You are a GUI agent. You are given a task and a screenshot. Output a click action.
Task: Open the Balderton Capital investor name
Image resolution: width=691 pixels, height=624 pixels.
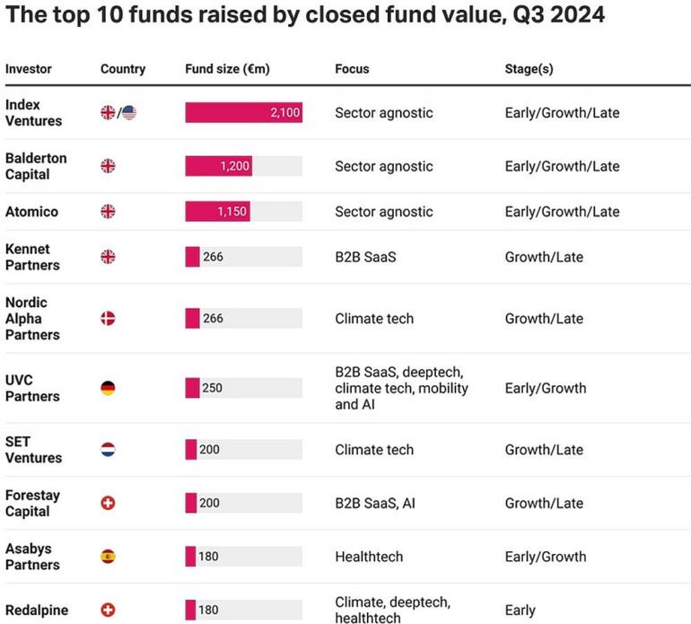point(36,166)
